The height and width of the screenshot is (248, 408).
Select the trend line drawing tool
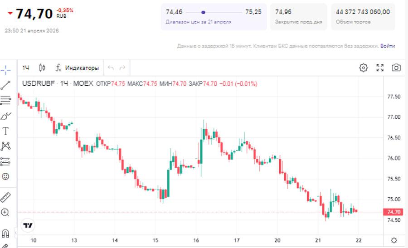[x=6, y=85]
